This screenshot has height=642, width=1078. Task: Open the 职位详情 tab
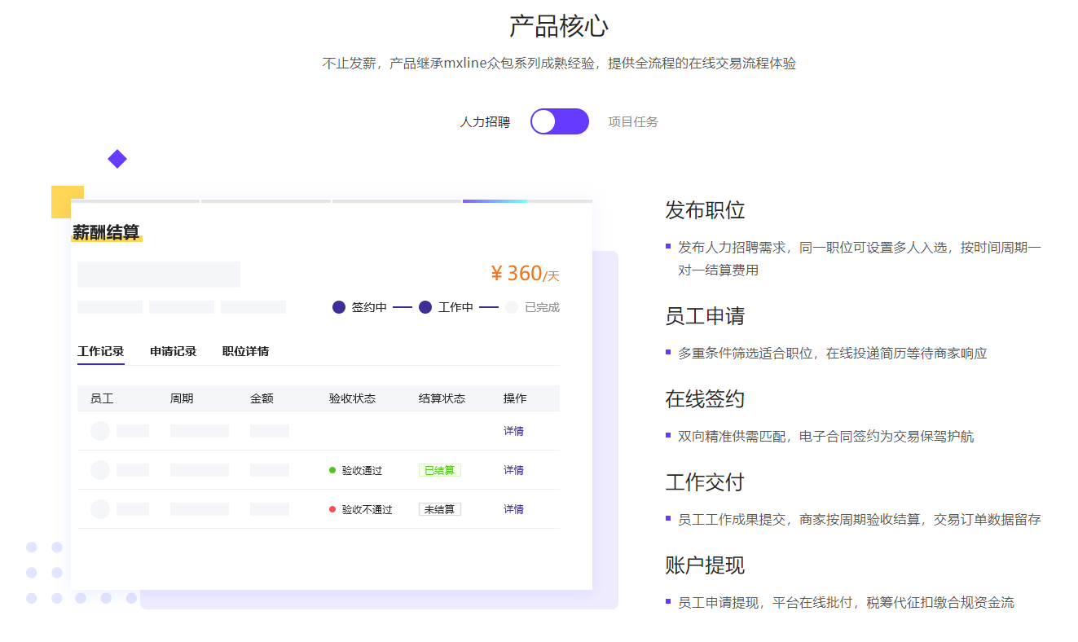click(x=245, y=351)
